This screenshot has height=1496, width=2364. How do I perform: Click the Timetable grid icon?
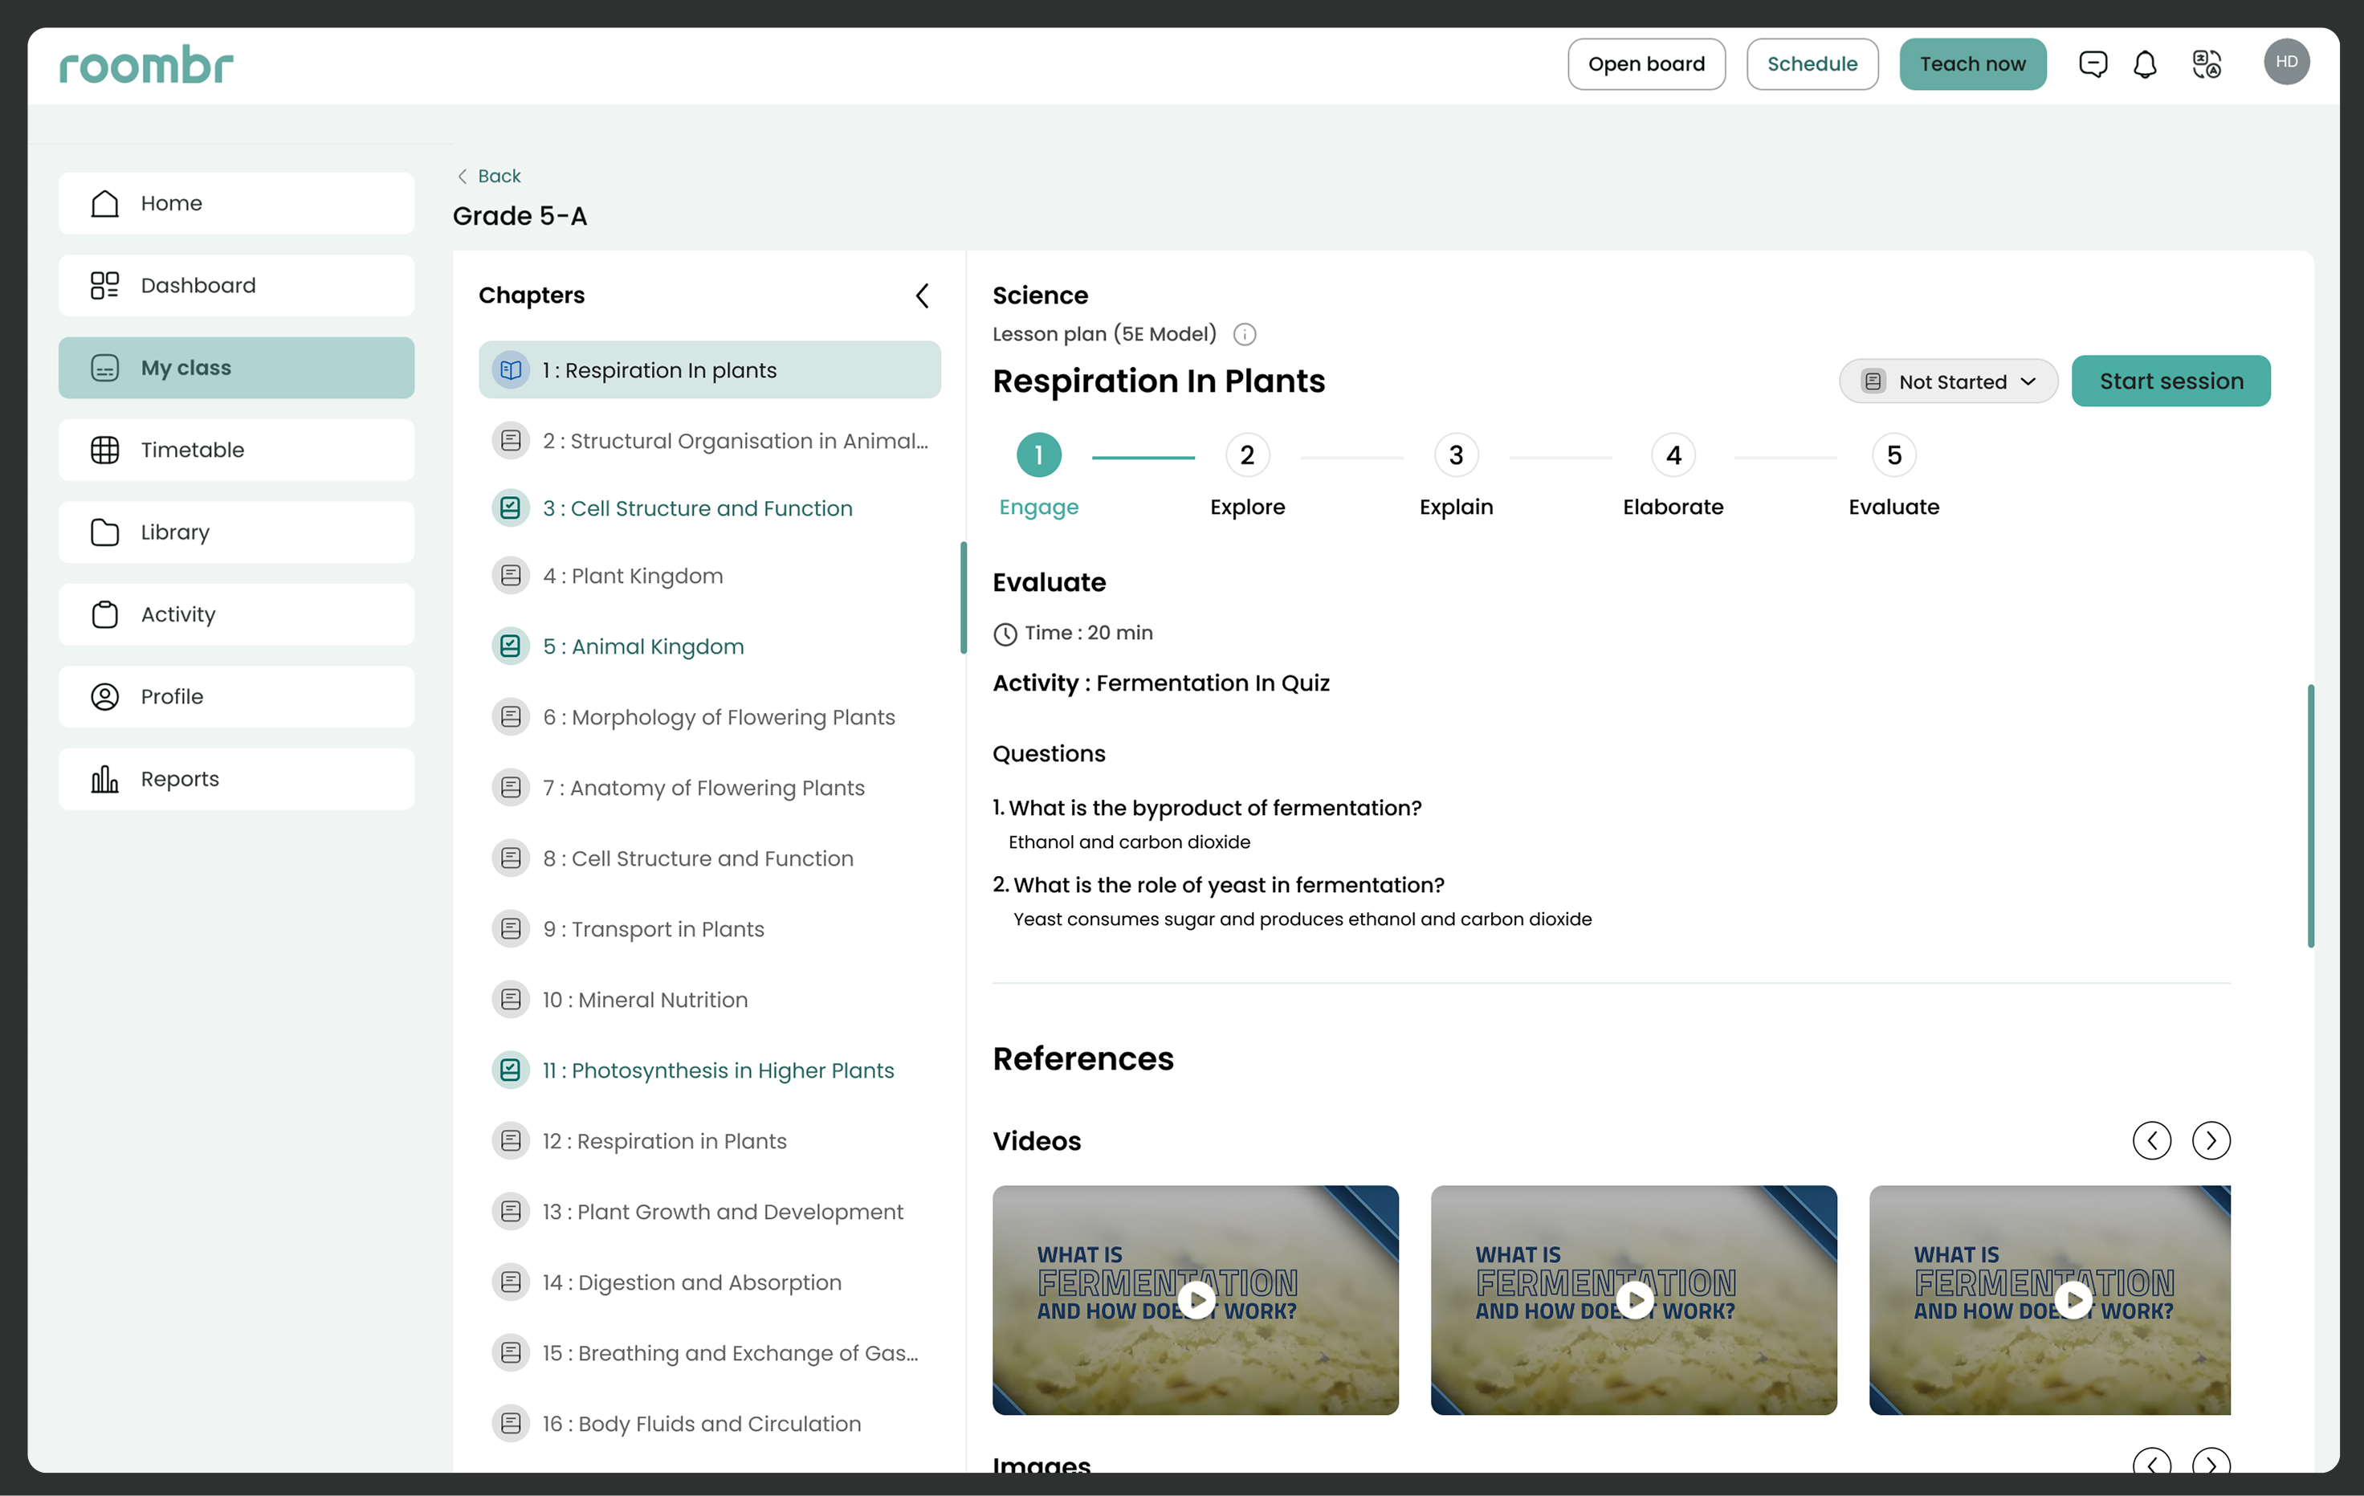(x=104, y=450)
